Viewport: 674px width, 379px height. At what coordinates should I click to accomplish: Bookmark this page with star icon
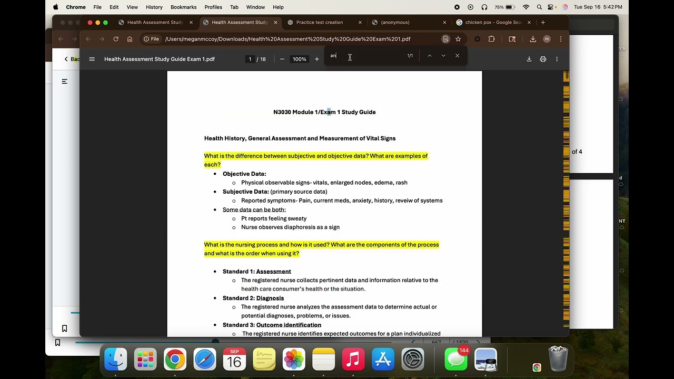click(x=458, y=39)
